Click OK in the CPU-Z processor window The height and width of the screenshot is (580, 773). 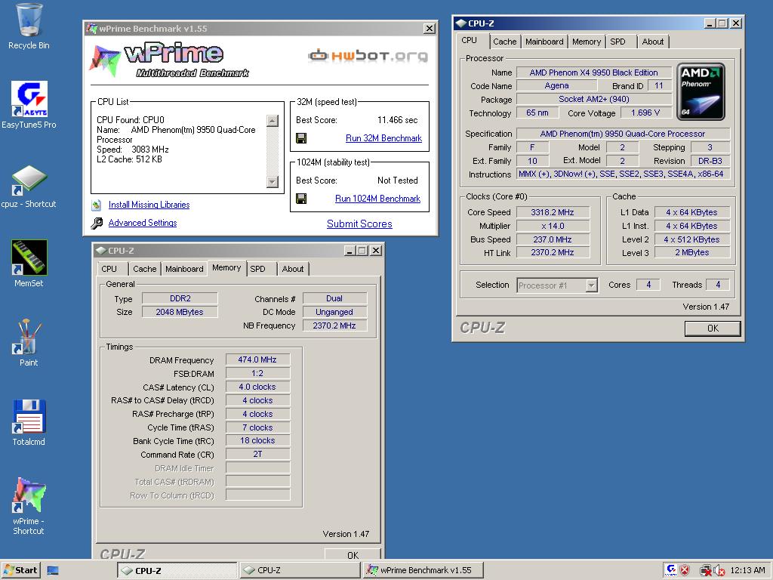pyautogui.click(x=713, y=329)
